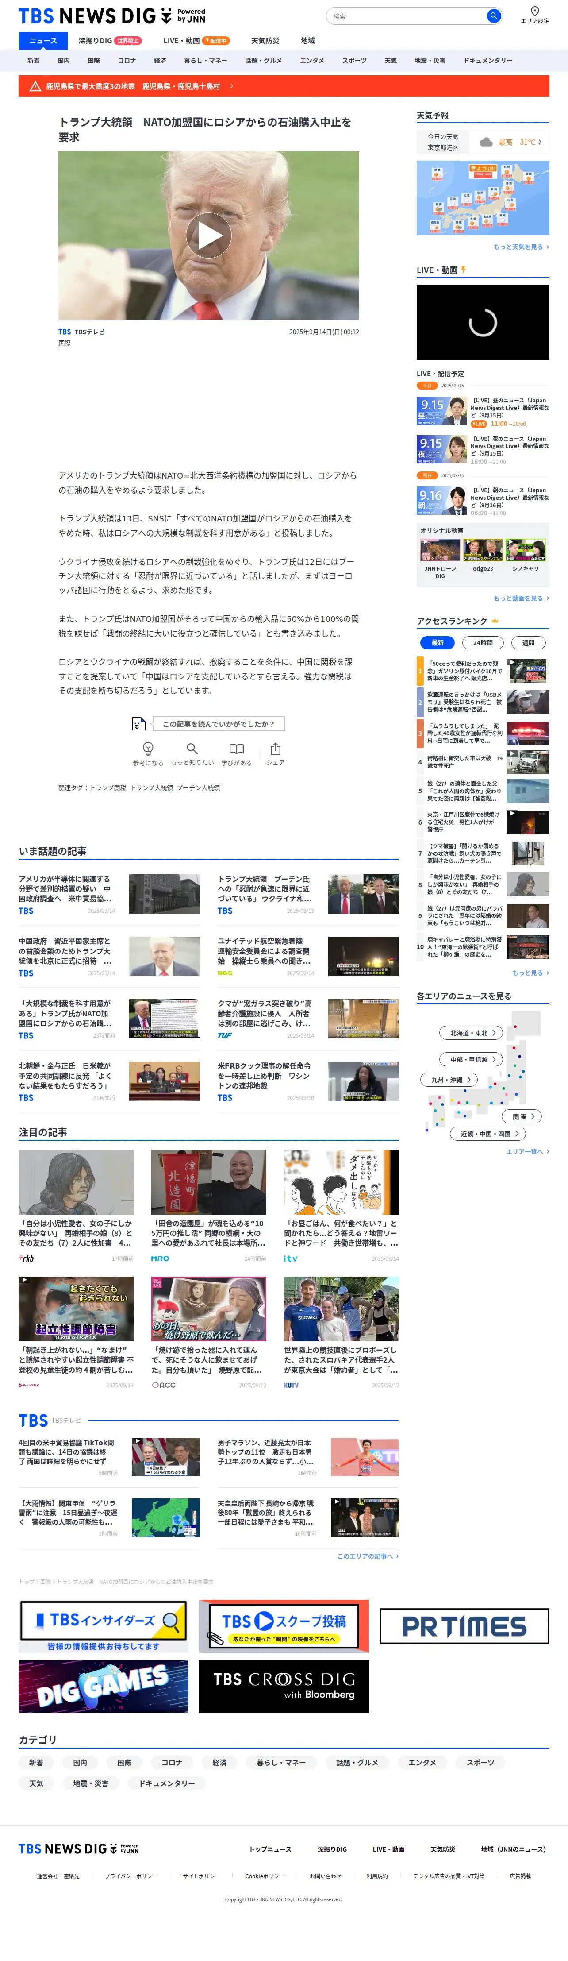Open the DIG GAMES banner
This screenshot has width=568, height=1961.
(104, 1686)
